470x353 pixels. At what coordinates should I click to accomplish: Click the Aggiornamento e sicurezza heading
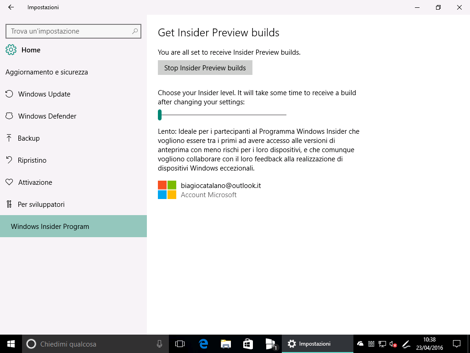[x=47, y=72]
